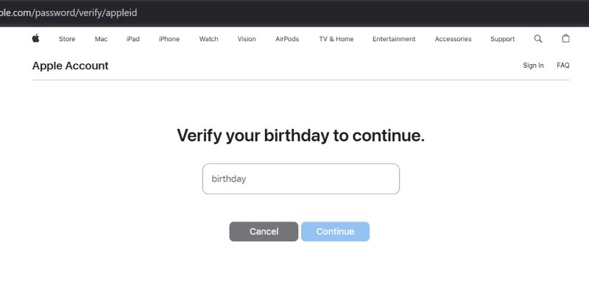
Task: Open the Vision menu item
Action: (247, 39)
